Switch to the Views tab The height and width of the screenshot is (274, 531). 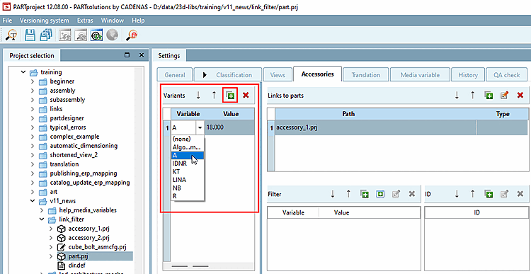pyautogui.click(x=278, y=75)
